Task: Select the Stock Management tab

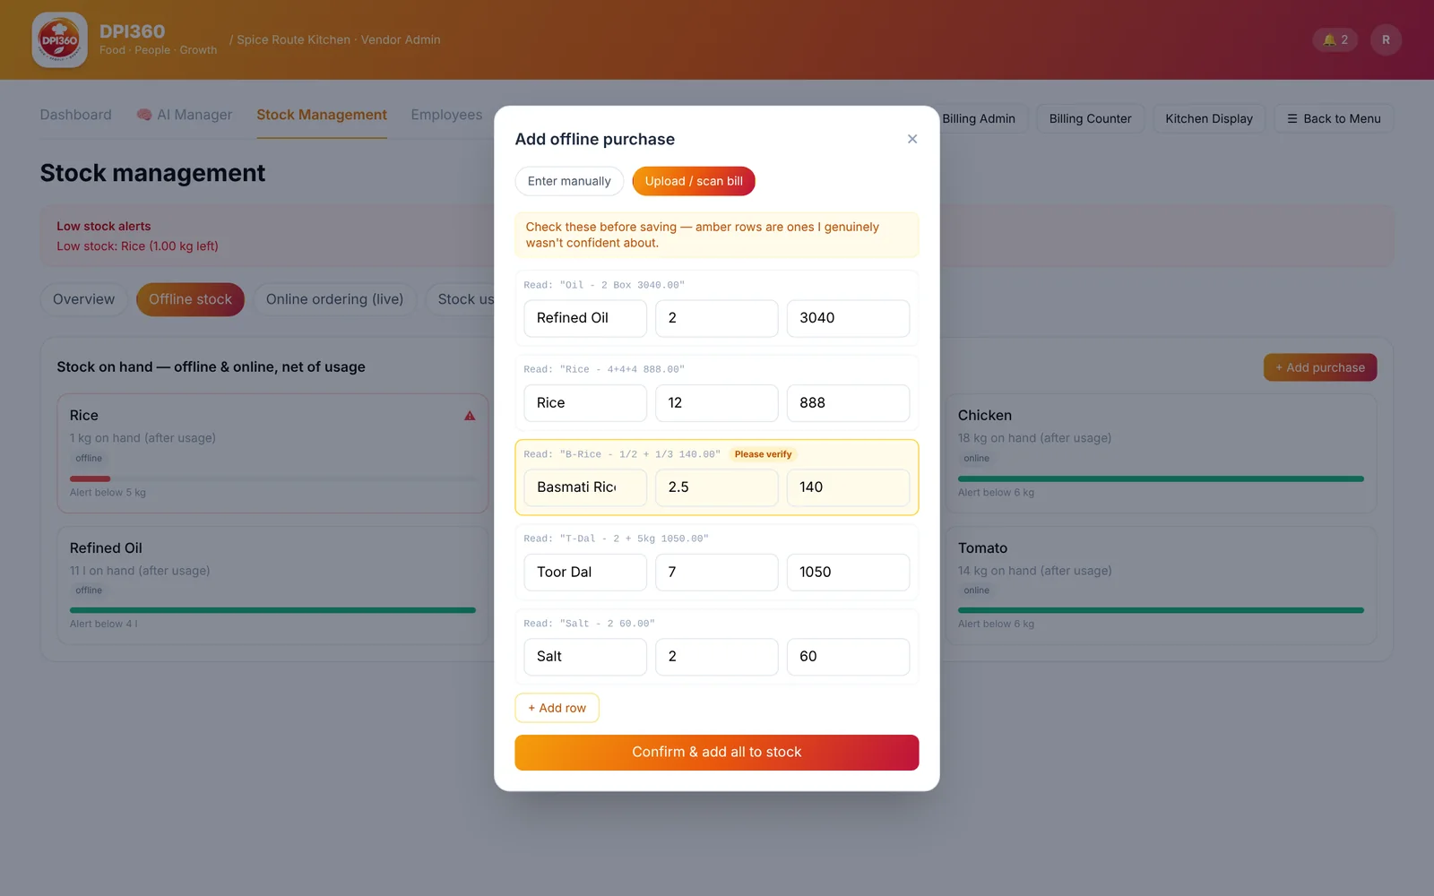Action: pos(322,115)
